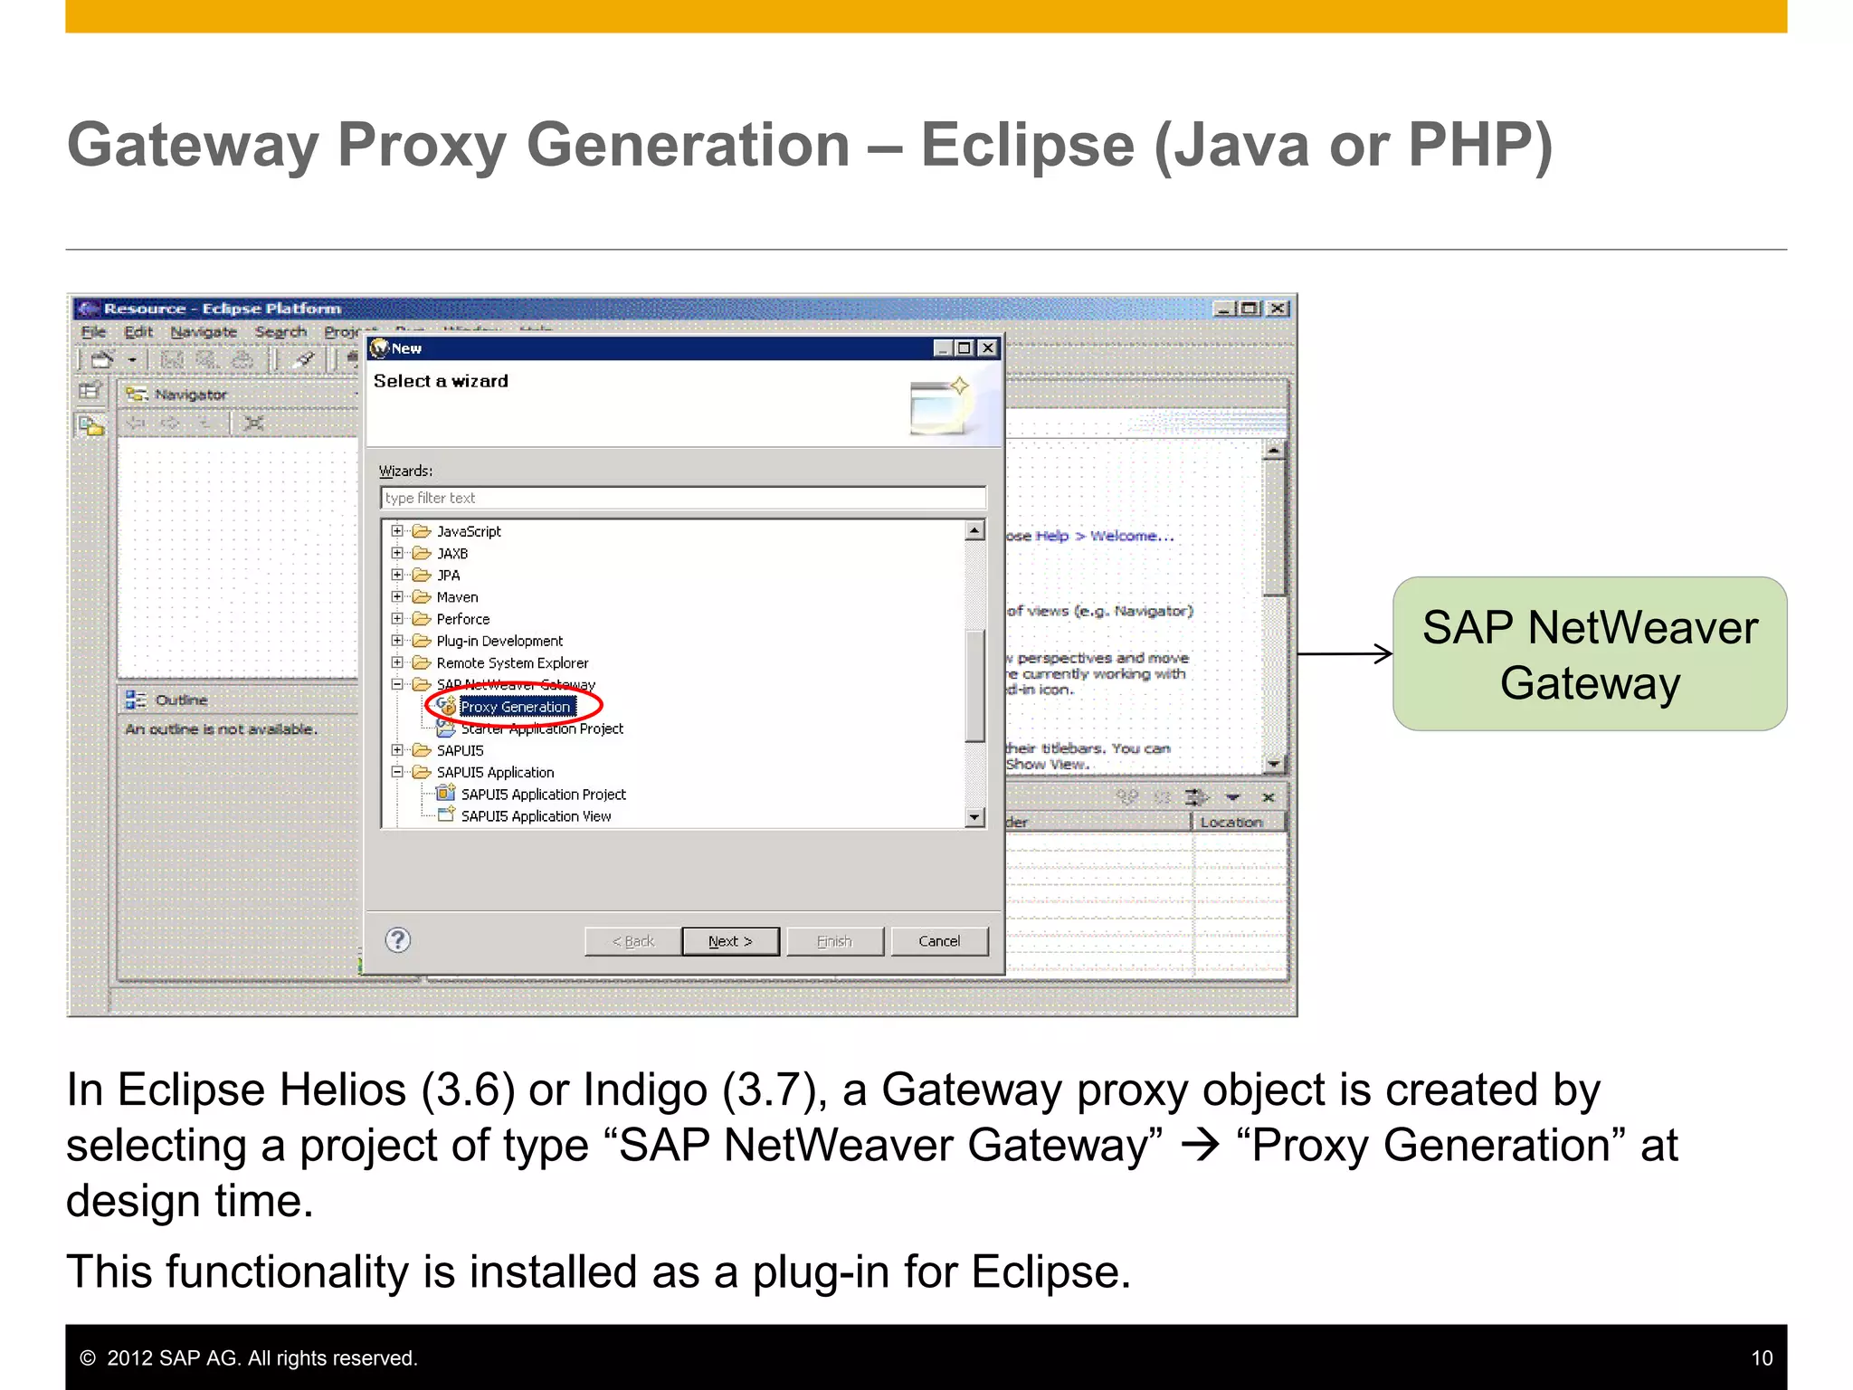Click Navigator Collapse All icon
The width and height of the screenshot is (1853, 1390).
point(254,423)
